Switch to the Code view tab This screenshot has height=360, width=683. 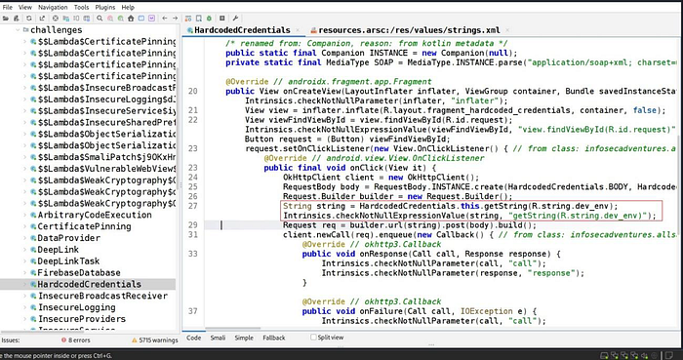click(x=194, y=338)
